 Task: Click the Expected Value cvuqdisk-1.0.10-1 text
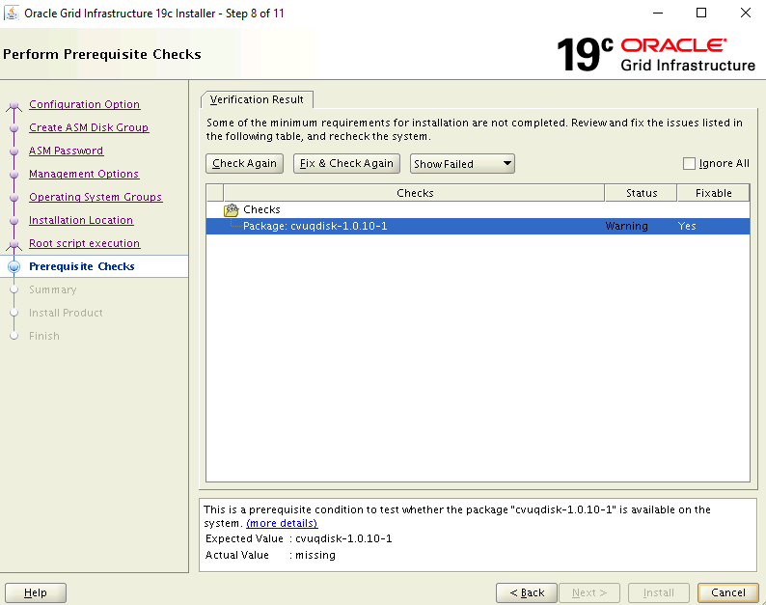(343, 539)
